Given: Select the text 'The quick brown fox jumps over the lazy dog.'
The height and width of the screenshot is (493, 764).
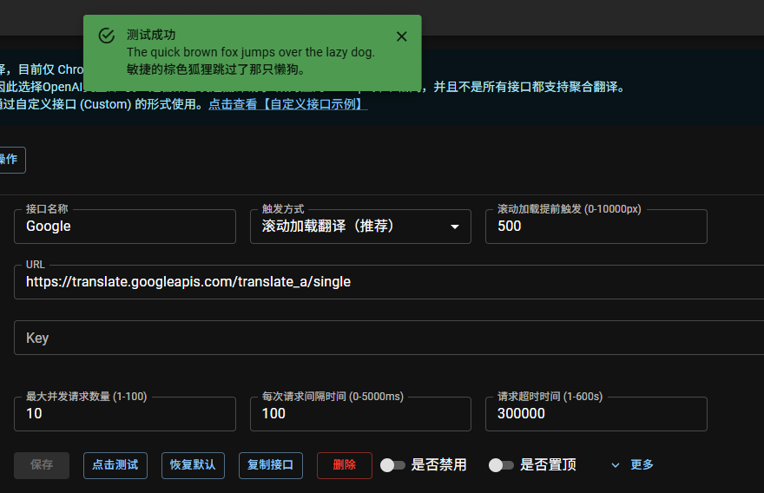Looking at the screenshot, I should click(251, 52).
